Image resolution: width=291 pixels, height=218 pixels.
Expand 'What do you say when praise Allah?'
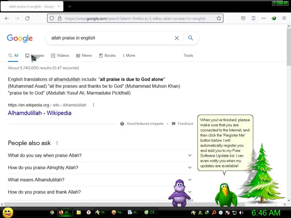coord(100,155)
